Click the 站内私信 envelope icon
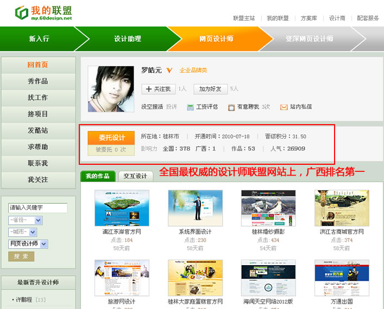Image resolution: width=384 pixels, height=309 pixels. [284, 107]
